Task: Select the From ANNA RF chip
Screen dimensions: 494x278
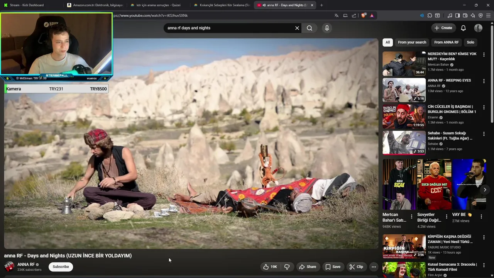Action: pos(446,42)
